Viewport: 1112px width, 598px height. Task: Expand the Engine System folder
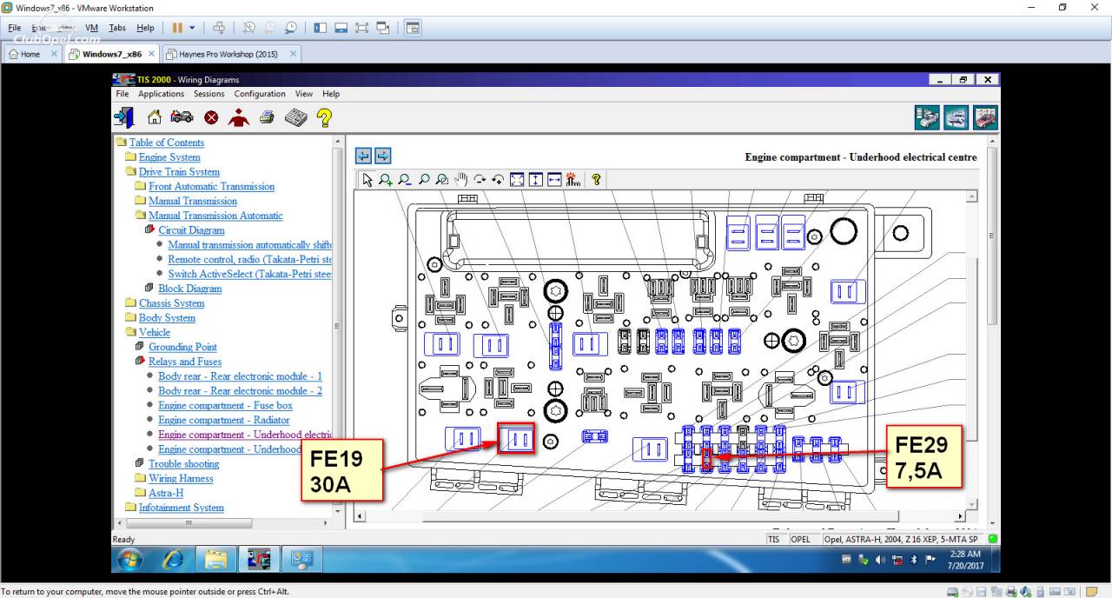[131, 157]
